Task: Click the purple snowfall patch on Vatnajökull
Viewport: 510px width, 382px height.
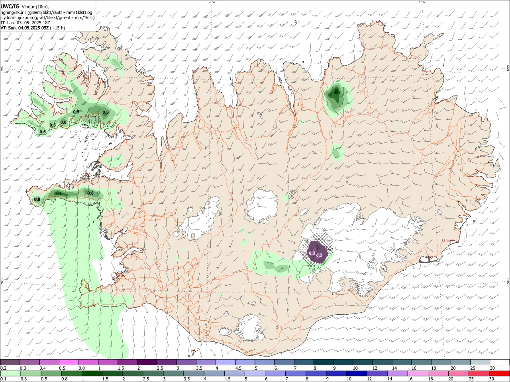Action: 317,251
